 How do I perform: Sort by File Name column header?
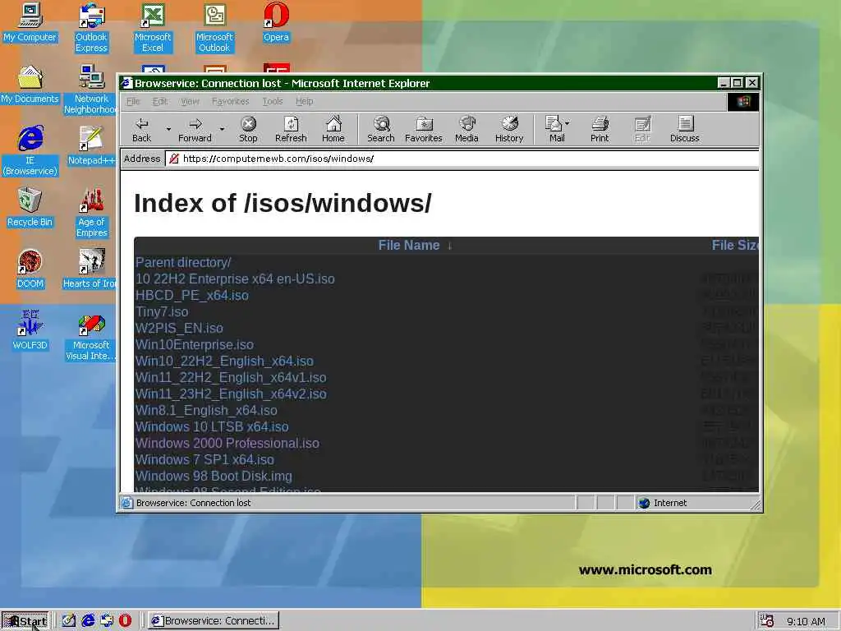coord(409,245)
